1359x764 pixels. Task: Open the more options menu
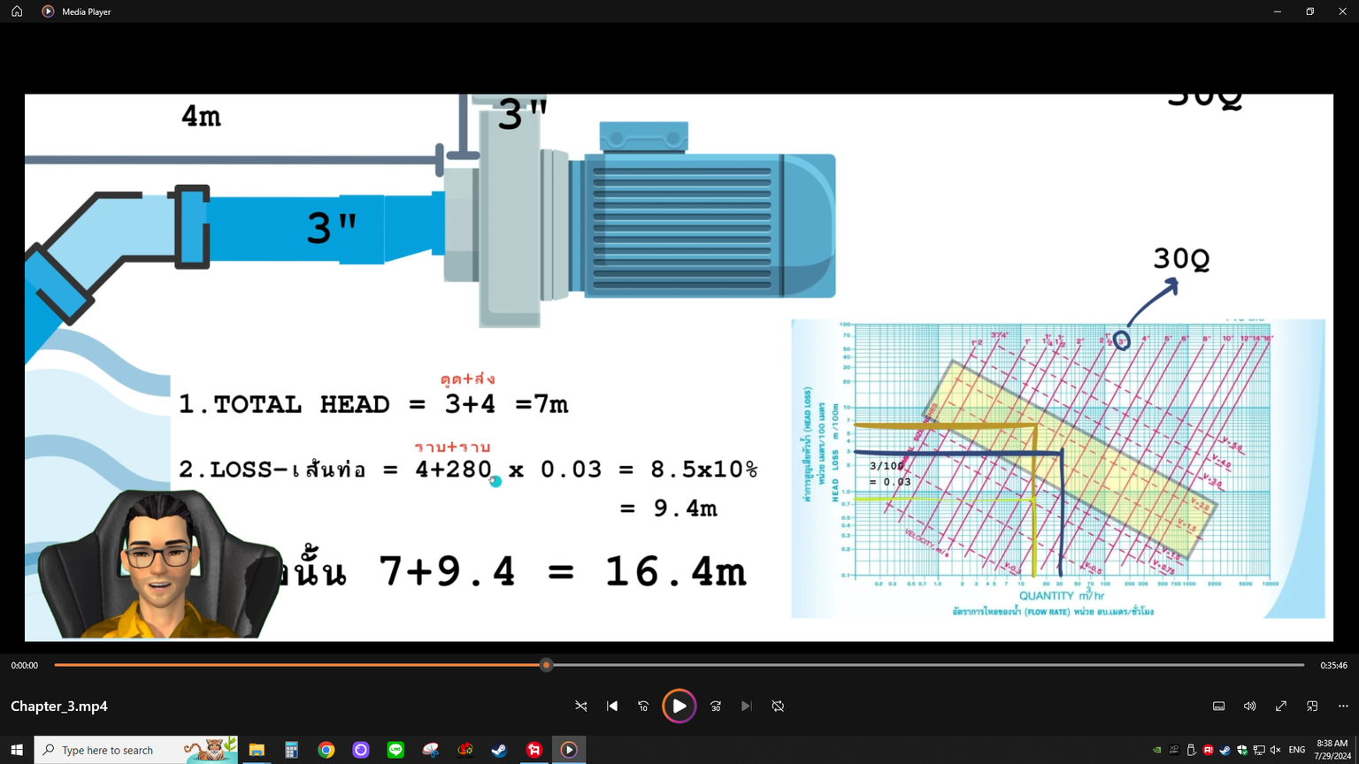[1343, 706]
